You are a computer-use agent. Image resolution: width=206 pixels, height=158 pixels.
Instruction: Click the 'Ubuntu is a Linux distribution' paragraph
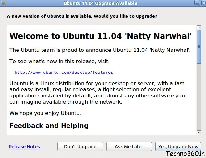click(x=97, y=93)
